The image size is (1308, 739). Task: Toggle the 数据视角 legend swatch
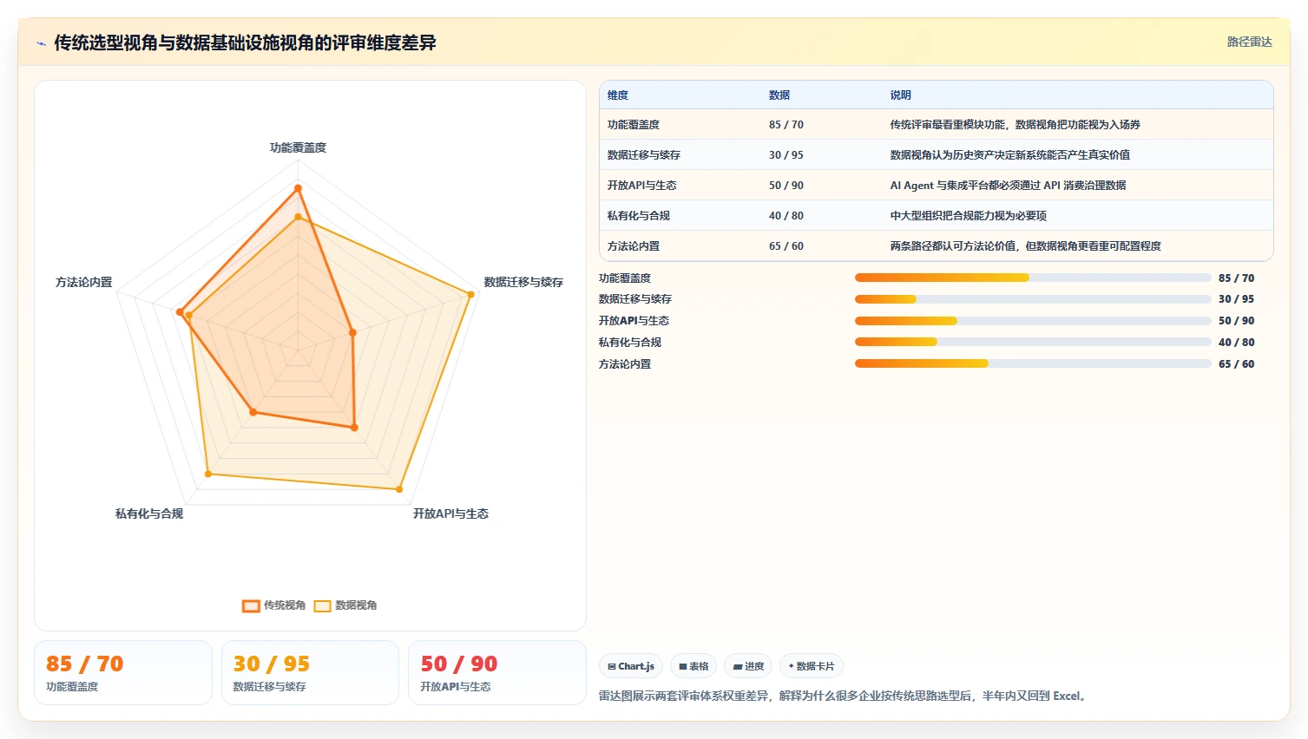(323, 605)
